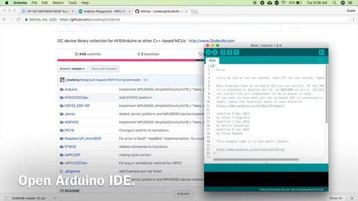Screen dimensions: 358x201
Task: Open the Sketch menu
Action: click(x=58, y=3)
